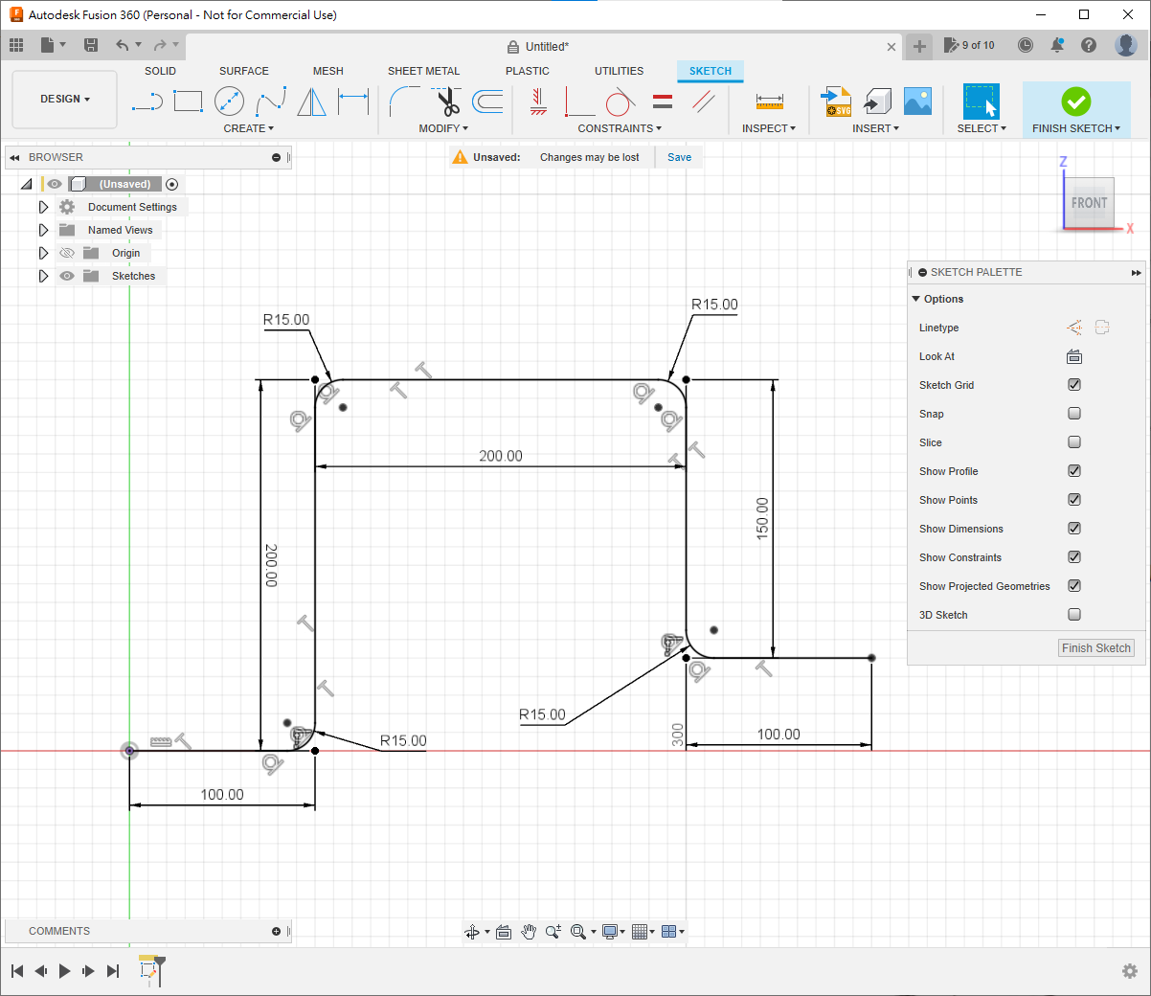Select the Line tool in Create
The width and height of the screenshot is (1151, 996).
pyautogui.click(x=147, y=102)
